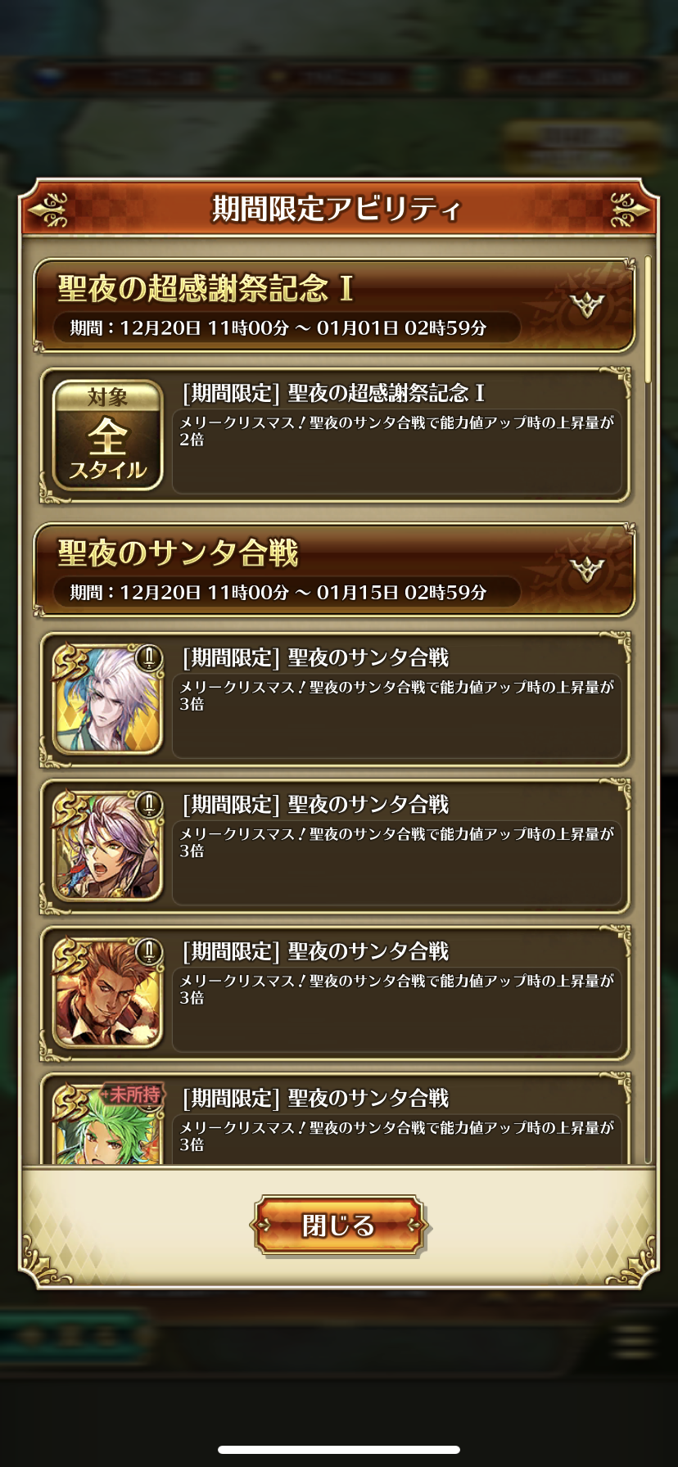This screenshot has height=1467, width=678.
Task: Tap the 2倍 ability description box
Action: (x=397, y=452)
